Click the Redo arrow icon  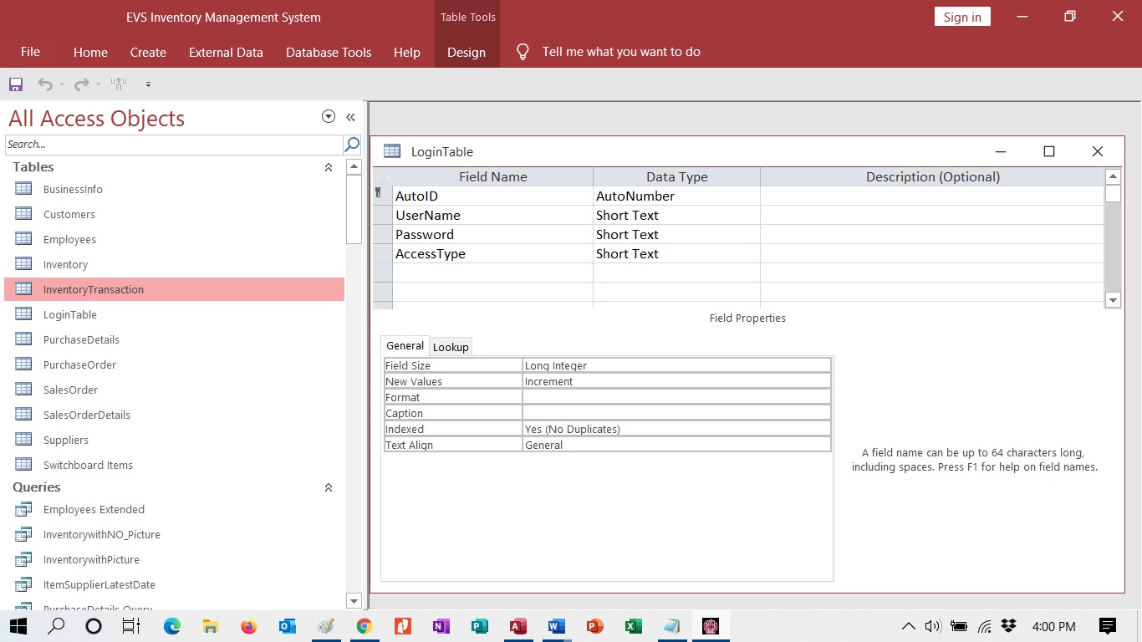tap(81, 84)
